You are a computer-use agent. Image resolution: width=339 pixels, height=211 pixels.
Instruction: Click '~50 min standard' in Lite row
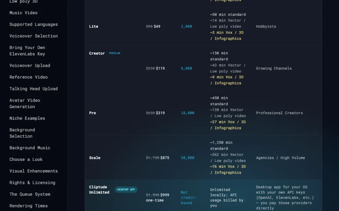228,15
